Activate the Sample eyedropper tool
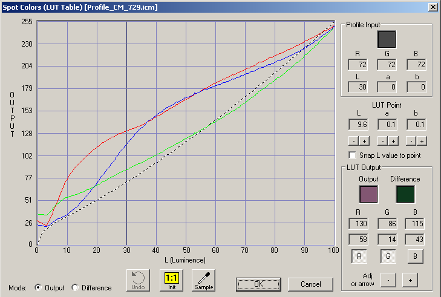Image resolution: width=441 pixels, height=297 pixels. [204, 281]
